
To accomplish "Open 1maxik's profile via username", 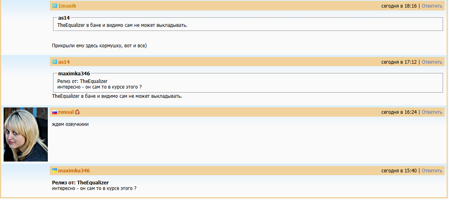I will tap(67, 6).
